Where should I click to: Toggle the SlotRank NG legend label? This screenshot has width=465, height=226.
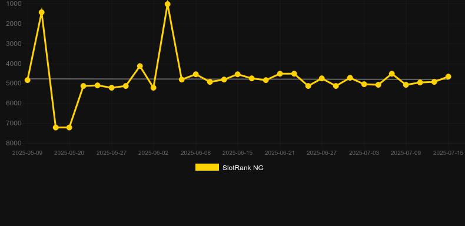[243, 168]
